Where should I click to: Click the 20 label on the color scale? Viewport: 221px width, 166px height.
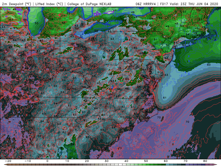click(87, 161)
